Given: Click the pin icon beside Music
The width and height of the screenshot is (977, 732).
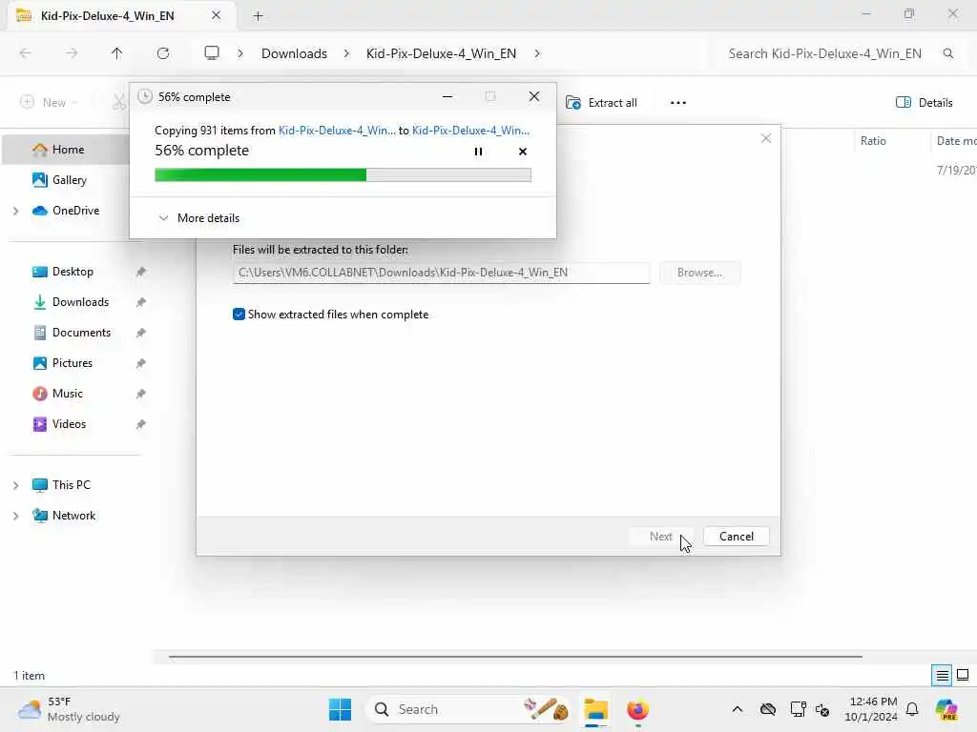Looking at the screenshot, I should 141,394.
